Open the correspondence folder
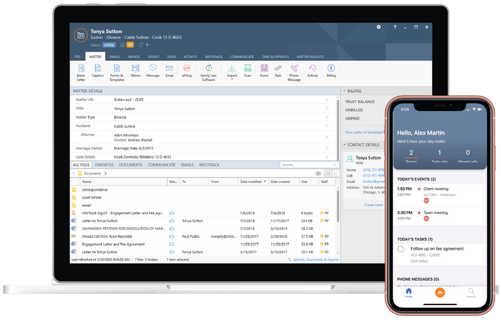Image resolution: width=501 pixels, height=322 pixels. click(95, 190)
